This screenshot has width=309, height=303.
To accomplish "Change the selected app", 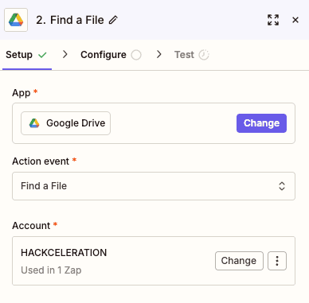I will click(x=261, y=123).
